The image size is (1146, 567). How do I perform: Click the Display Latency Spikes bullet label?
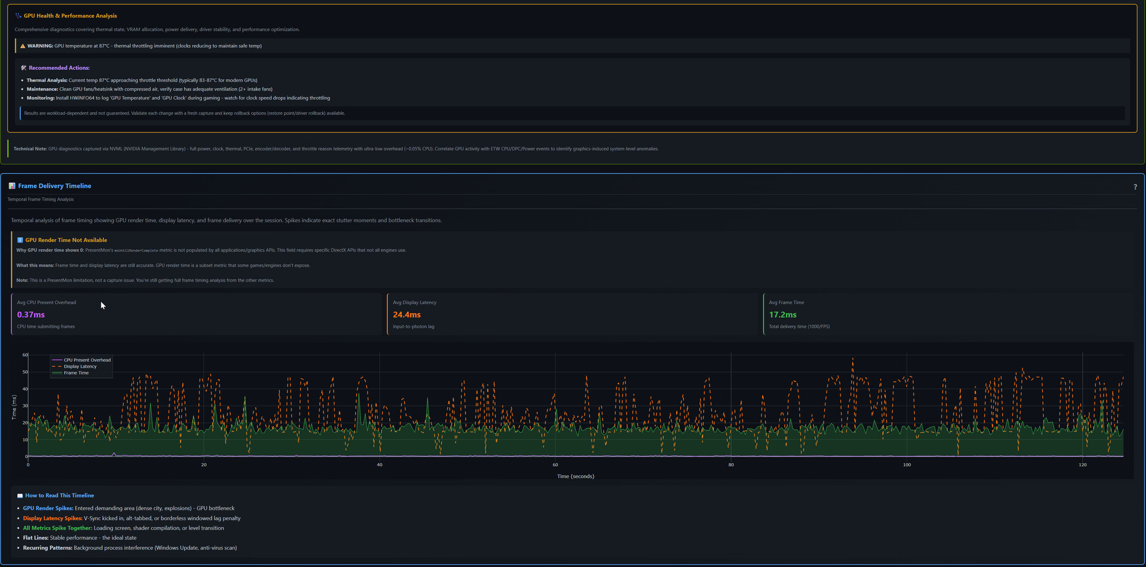(x=53, y=519)
